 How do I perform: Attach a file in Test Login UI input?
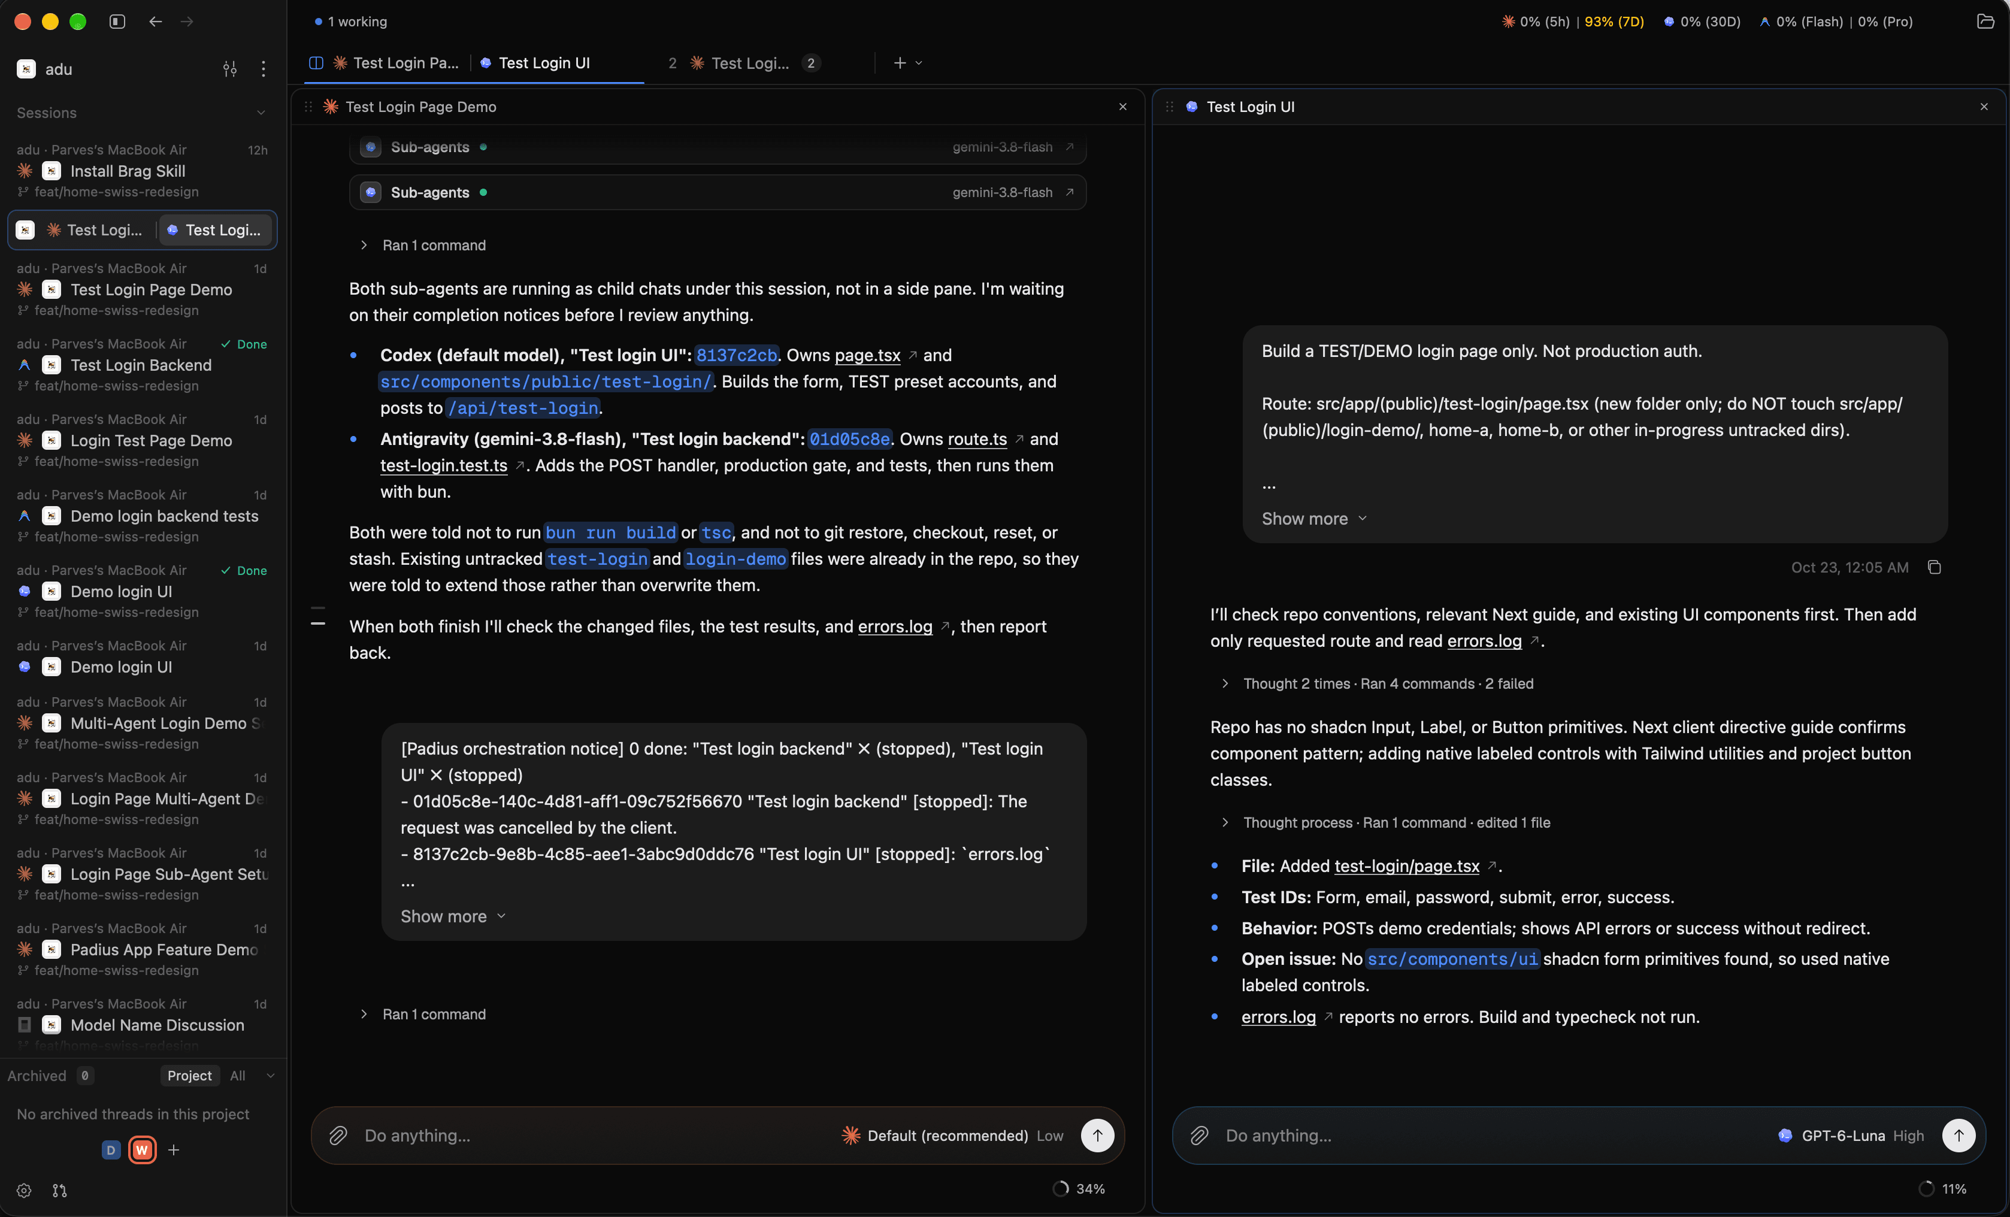point(1198,1136)
